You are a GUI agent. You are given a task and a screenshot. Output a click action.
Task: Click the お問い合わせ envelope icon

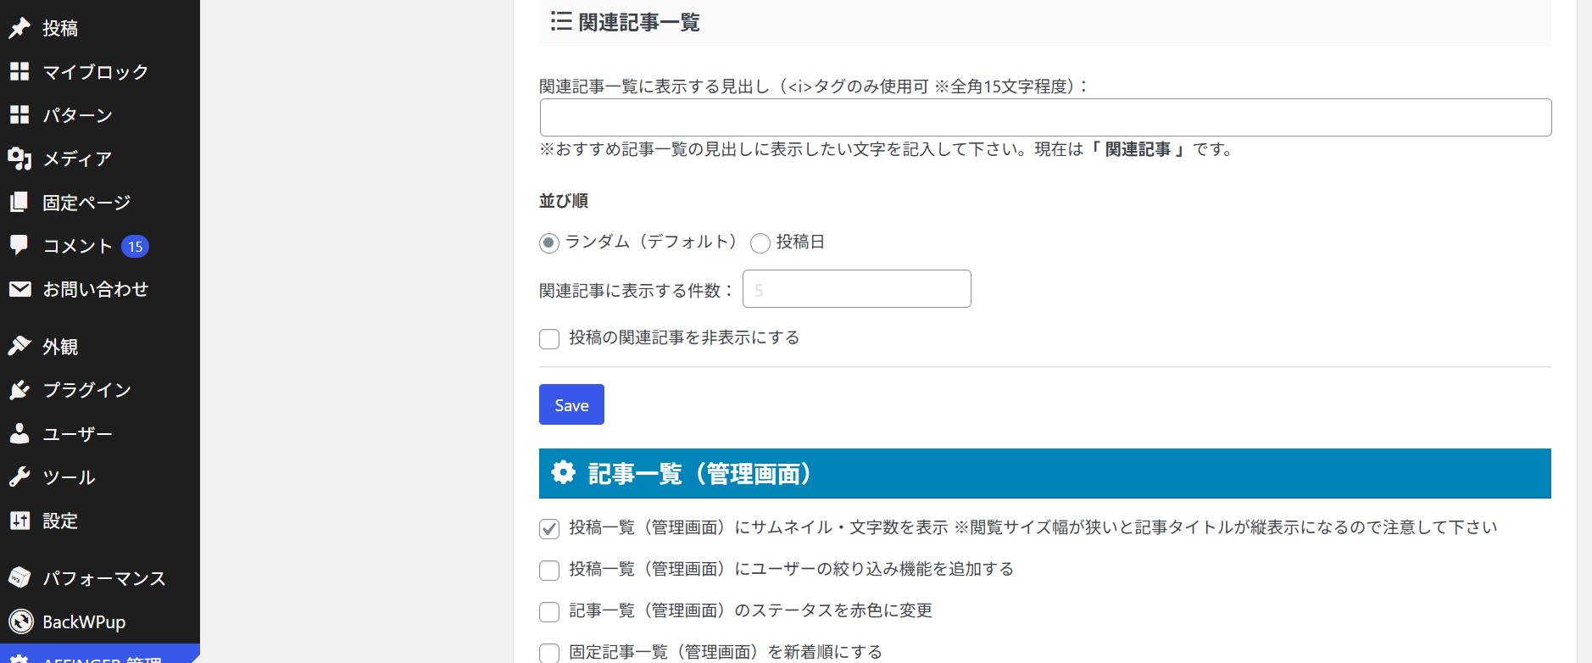click(19, 289)
